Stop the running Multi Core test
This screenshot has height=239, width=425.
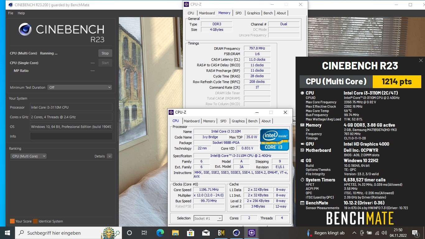pos(105,53)
